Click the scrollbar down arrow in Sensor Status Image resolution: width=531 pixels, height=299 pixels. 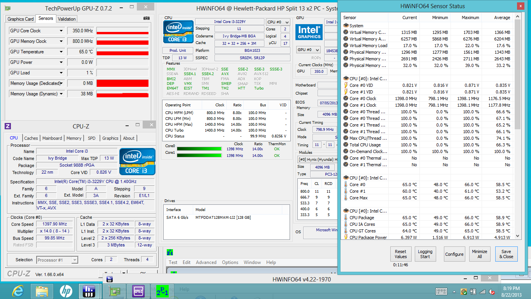tap(518, 236)
